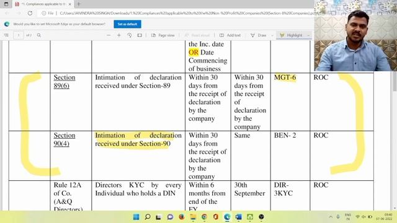Open the Page view option
397x223 pixels.
click(163, 35)
